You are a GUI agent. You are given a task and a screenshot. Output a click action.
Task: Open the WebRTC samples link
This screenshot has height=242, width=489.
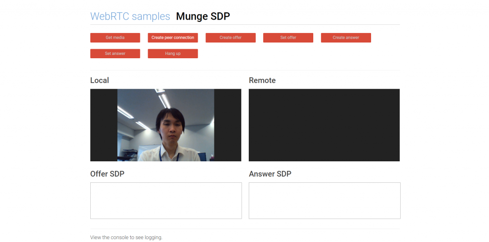point(130,16)
